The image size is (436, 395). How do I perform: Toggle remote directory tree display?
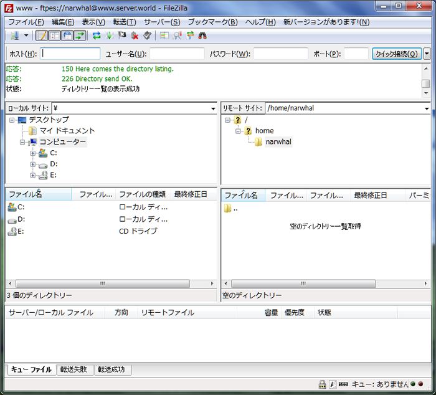click(67, 36)
